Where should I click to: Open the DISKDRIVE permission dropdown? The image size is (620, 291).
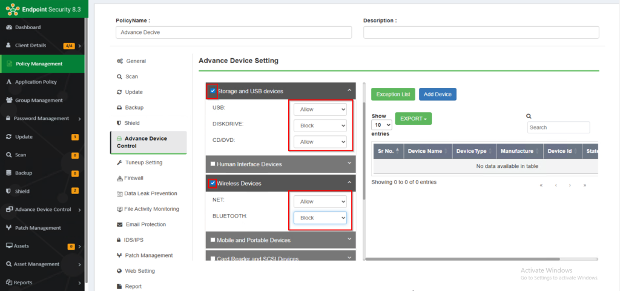point(320,125)
